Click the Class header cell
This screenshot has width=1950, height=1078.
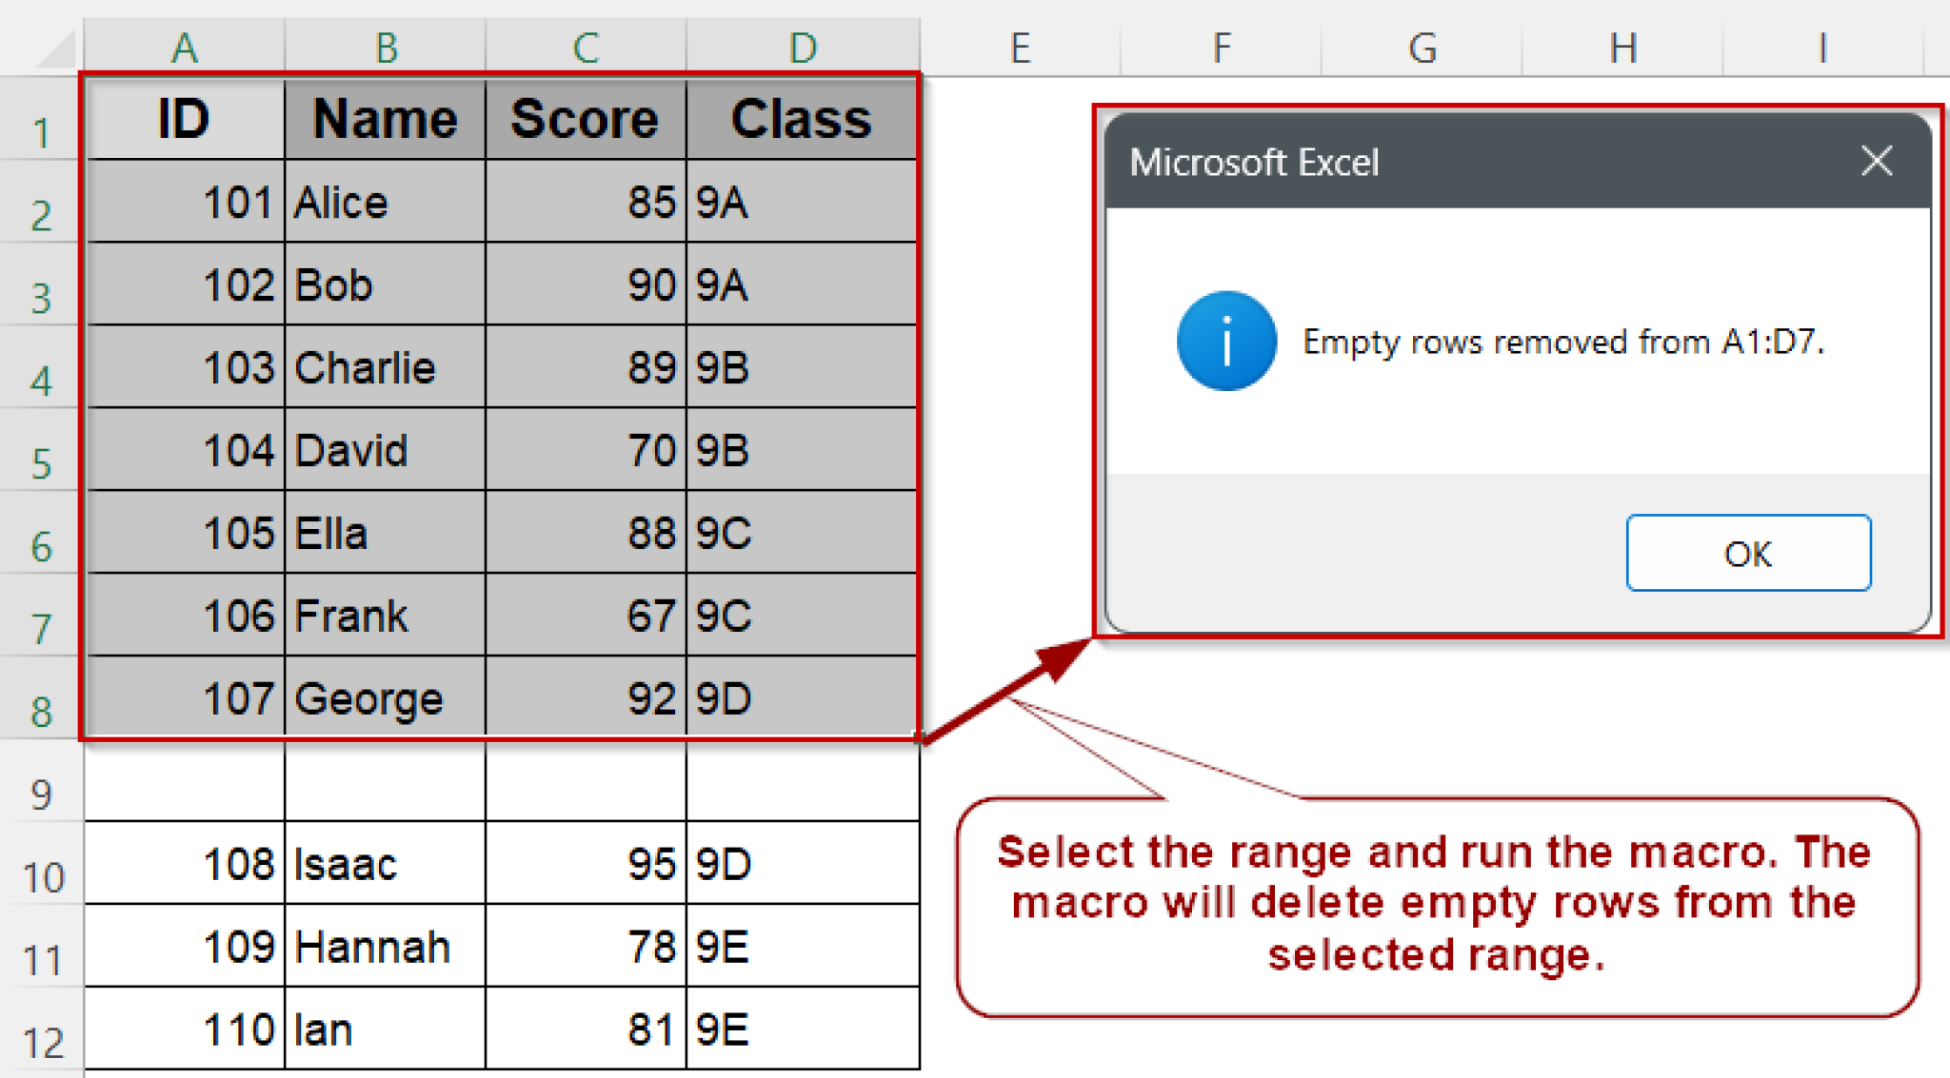803,120
